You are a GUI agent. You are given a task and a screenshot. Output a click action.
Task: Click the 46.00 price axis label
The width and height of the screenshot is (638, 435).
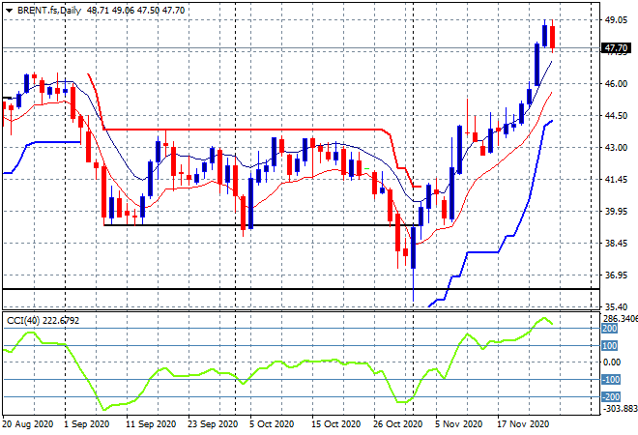tap(616, 84)
